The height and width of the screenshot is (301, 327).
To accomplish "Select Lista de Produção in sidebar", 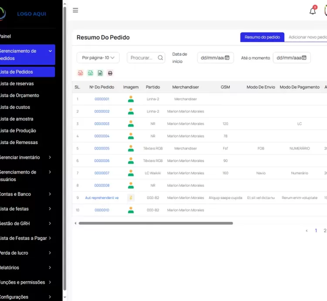I will (18, 130).
